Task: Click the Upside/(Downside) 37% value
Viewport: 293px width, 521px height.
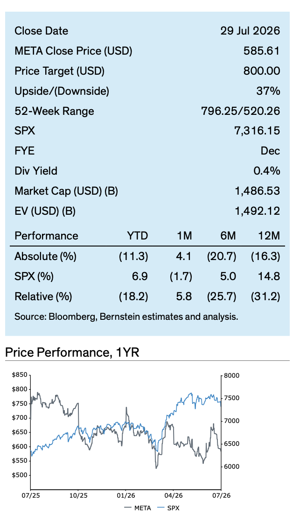Action: coord(268,91)
